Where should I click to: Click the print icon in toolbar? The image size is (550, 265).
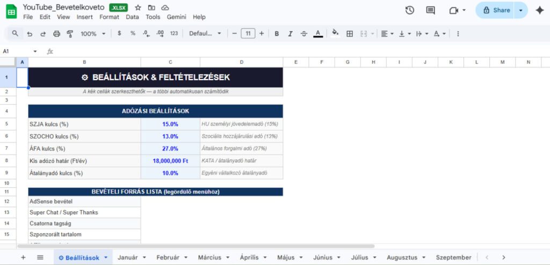[x=57, y=34]
